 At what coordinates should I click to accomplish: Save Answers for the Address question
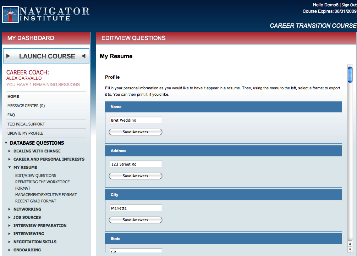point(135,176)
